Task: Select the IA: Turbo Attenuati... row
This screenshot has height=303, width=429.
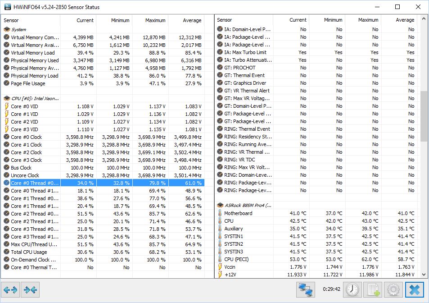Action: 316,60
